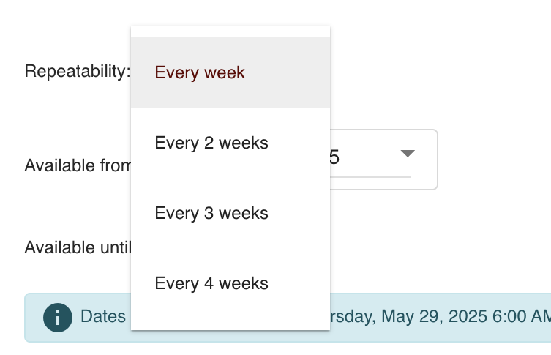The image size is (551, 355).
Task: Click the "Available from" label
Action: pos(78,165)
